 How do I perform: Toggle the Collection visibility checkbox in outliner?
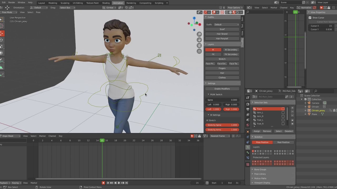tap(305, 99)
